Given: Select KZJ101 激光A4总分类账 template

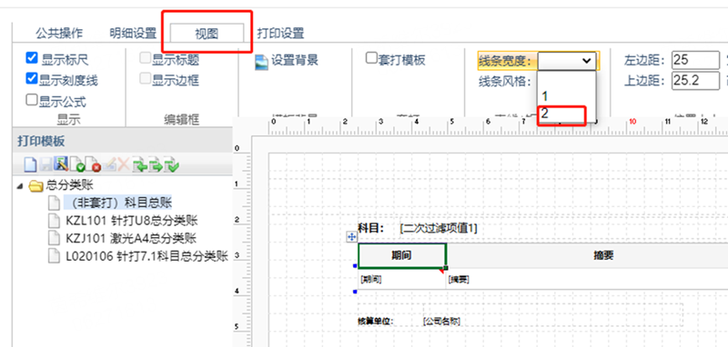Looking at the screenshot, I should (131, 239).
